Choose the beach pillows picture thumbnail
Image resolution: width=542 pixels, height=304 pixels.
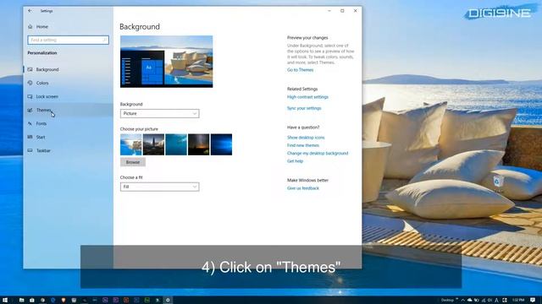(131, 144)
